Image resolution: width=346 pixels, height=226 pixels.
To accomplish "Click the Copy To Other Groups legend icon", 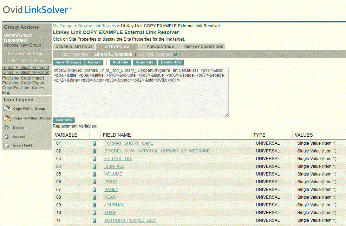I will pyautogui.click(x=7, y=118).
